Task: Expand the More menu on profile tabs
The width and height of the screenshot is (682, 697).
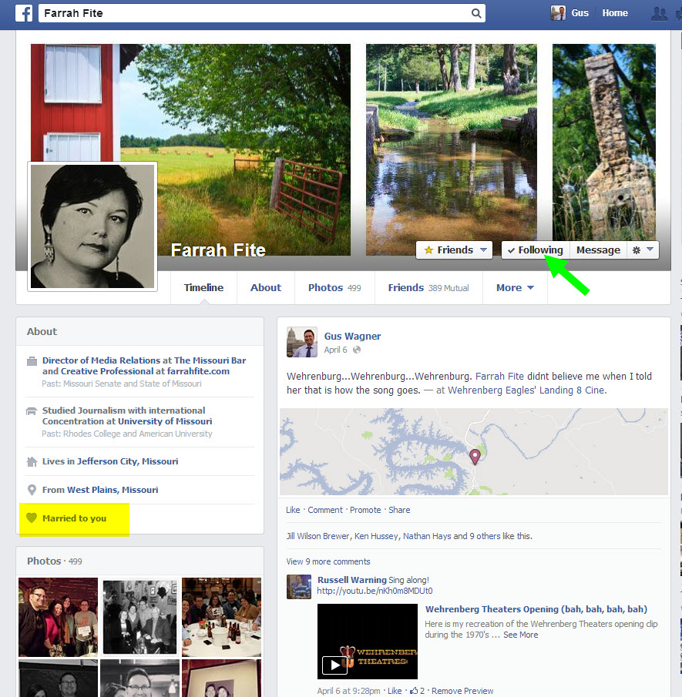Action: coord(515,288)
